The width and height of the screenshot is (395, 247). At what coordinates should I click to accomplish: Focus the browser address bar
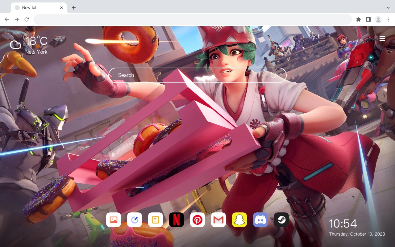coord(193,19)
